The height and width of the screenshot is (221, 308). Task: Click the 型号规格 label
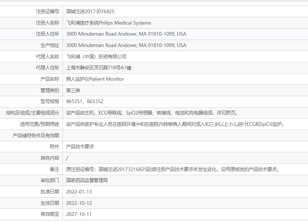[x=50, y=101]
